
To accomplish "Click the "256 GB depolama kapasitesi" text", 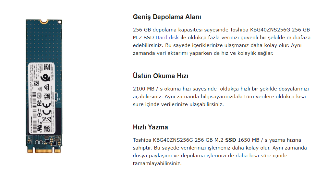I will (x=168, y=30).
